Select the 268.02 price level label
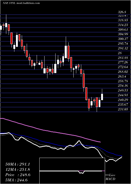 click(x=123, y=71)
